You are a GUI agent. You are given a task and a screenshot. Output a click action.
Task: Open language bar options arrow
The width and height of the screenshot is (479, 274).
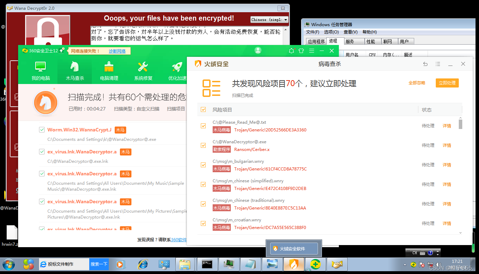coord(438,254)
